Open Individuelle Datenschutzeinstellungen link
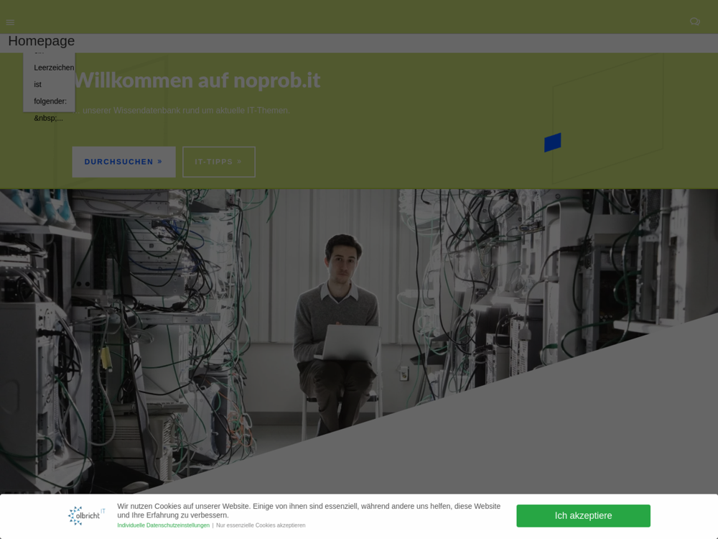Image resolution: width=718 pixels, height=539 pixels. (163, 525)
